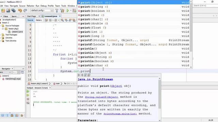This screenshot has height=122, width=218.
Task: Click the Debug Project toolbar icon
Action: (x=74, y=11)
